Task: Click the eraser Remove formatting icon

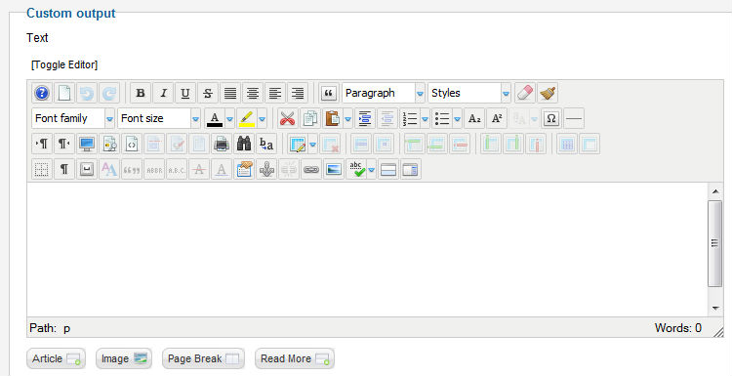Action: [525, 93]
